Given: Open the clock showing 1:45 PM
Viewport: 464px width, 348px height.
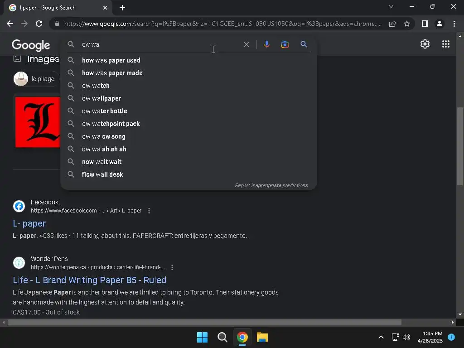Looking at the screenshot, I should (x=430, y=337).
